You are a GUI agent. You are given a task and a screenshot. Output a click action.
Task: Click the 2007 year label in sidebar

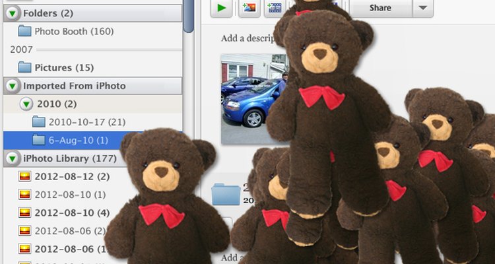click(21, 49)
